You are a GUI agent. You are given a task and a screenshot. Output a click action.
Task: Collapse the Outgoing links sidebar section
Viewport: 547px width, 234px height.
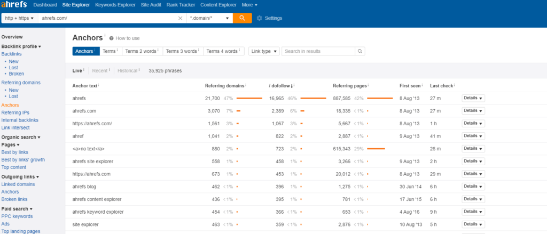tap(20, 177)
